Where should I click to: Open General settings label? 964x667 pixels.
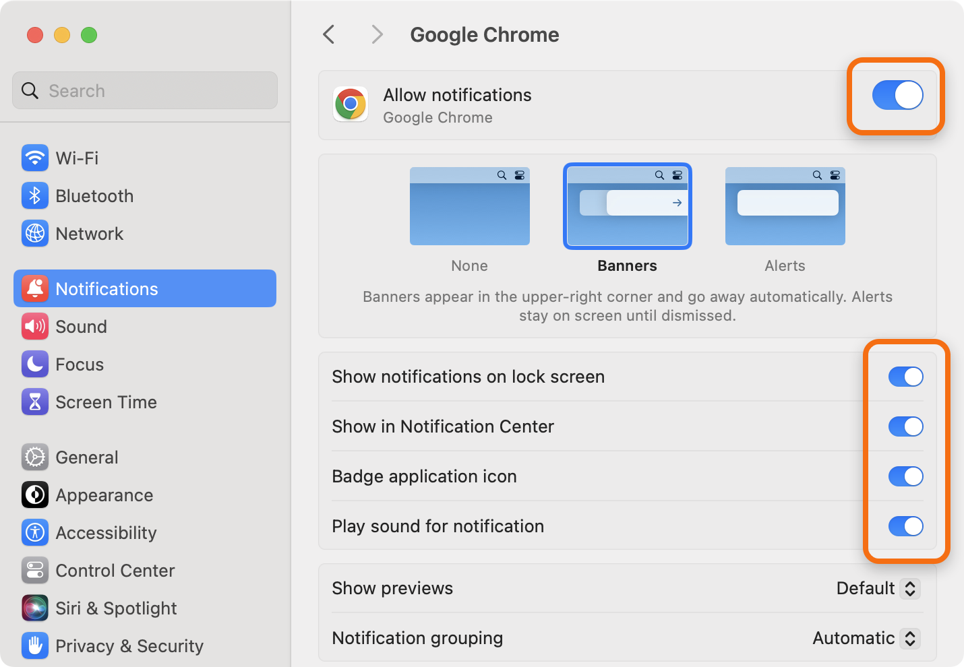point(87,457)
